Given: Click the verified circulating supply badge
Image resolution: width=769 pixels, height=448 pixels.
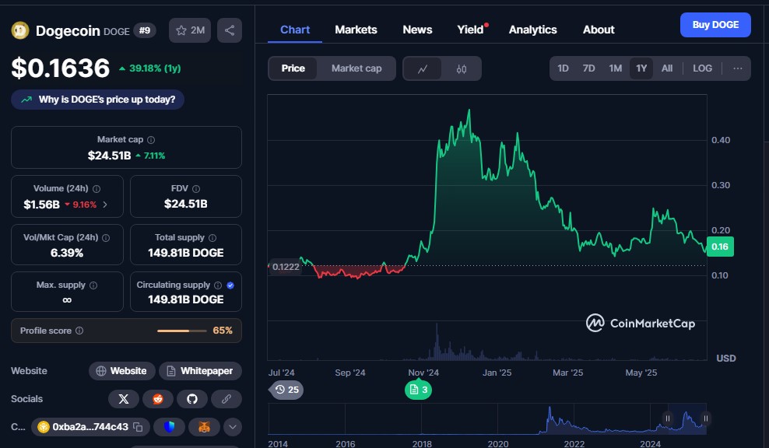Looking at the screenshot, I should (x=230, y=285).
